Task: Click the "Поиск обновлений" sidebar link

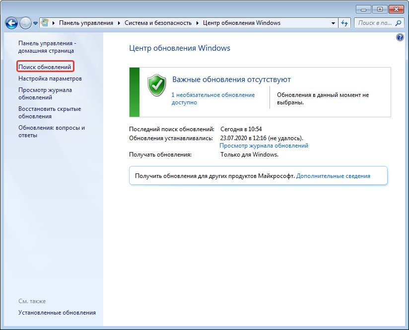Action: (x=45, y=67)
